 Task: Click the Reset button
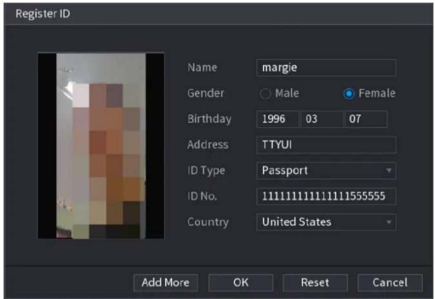pyautogui.click(x=315, y=282)
